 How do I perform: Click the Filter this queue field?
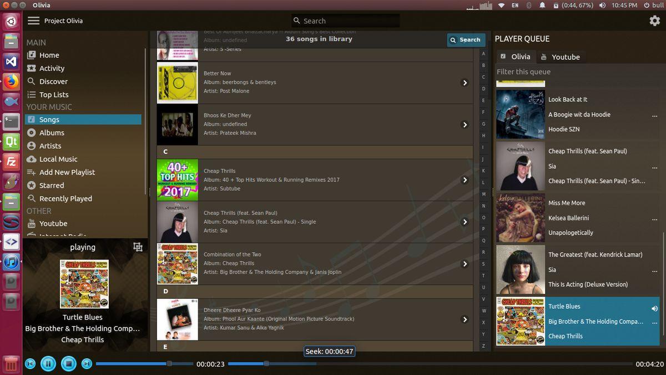579,72
